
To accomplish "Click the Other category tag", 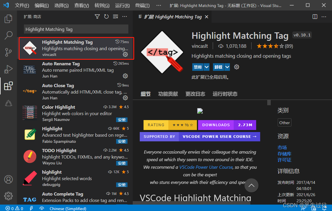I will [x=284, y=123].
